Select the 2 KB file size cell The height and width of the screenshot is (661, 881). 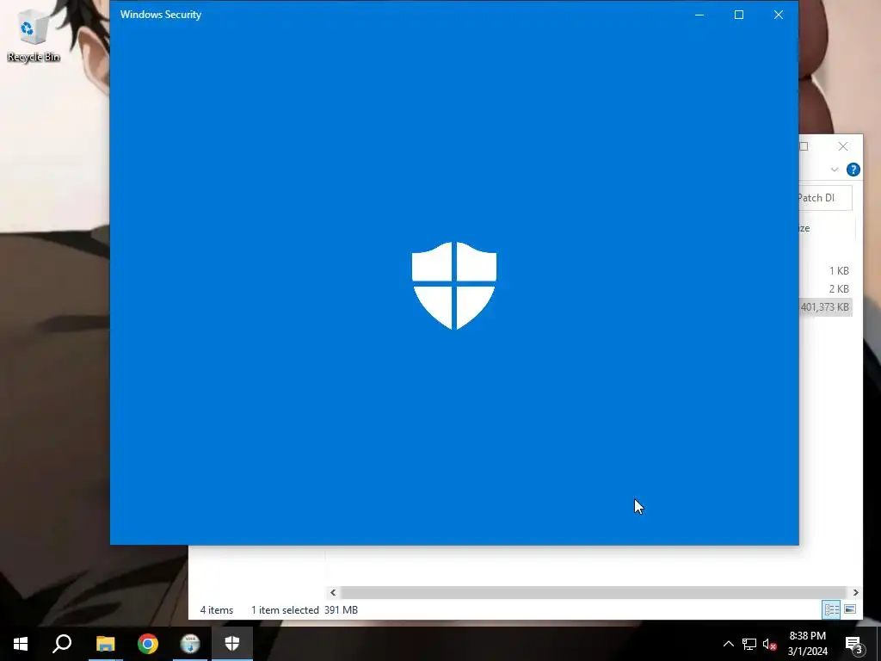[839, 289]
